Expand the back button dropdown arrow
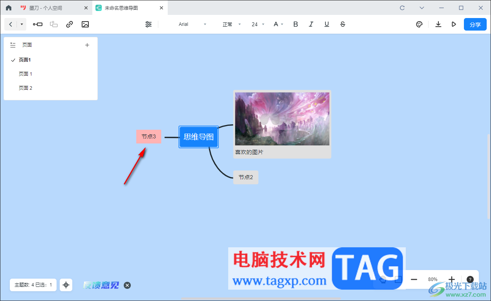The width and height of the screenshot is (491, 301). pos(22,24)
